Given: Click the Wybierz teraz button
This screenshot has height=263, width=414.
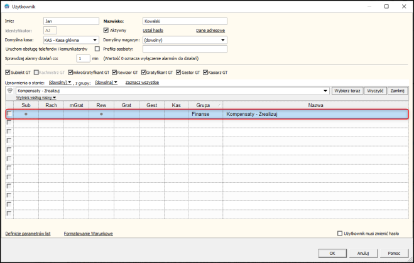Looking at the screenshot, I should (347, 91).
